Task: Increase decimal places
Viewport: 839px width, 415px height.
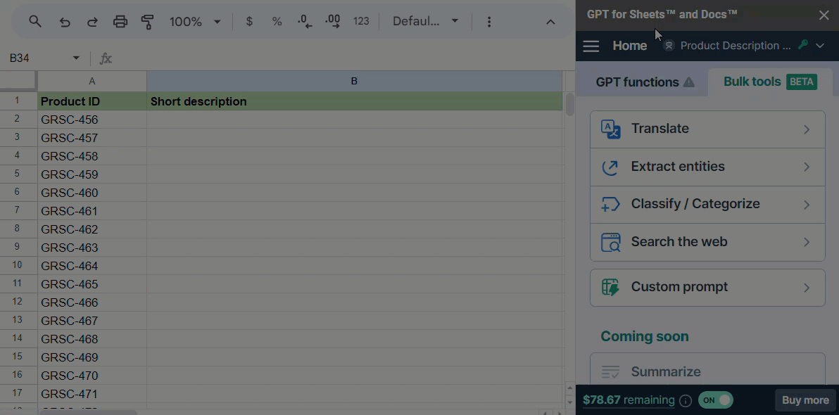Action: tap(332, 21)
